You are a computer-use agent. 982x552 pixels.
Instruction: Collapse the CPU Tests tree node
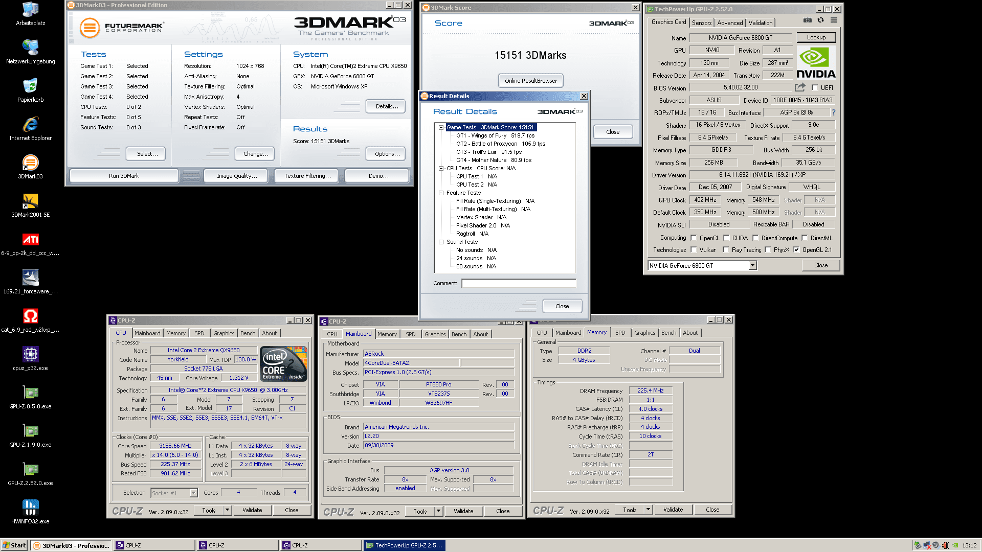(441, 168)
